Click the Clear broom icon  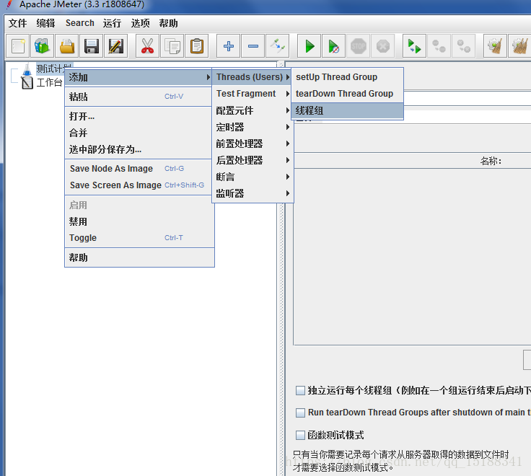[x=495, y=46]
